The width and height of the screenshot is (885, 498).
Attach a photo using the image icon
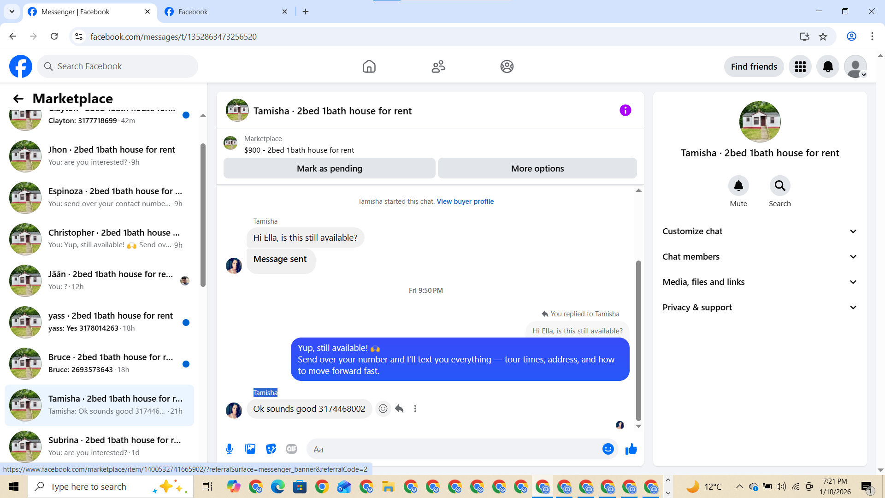click(250, 449)
